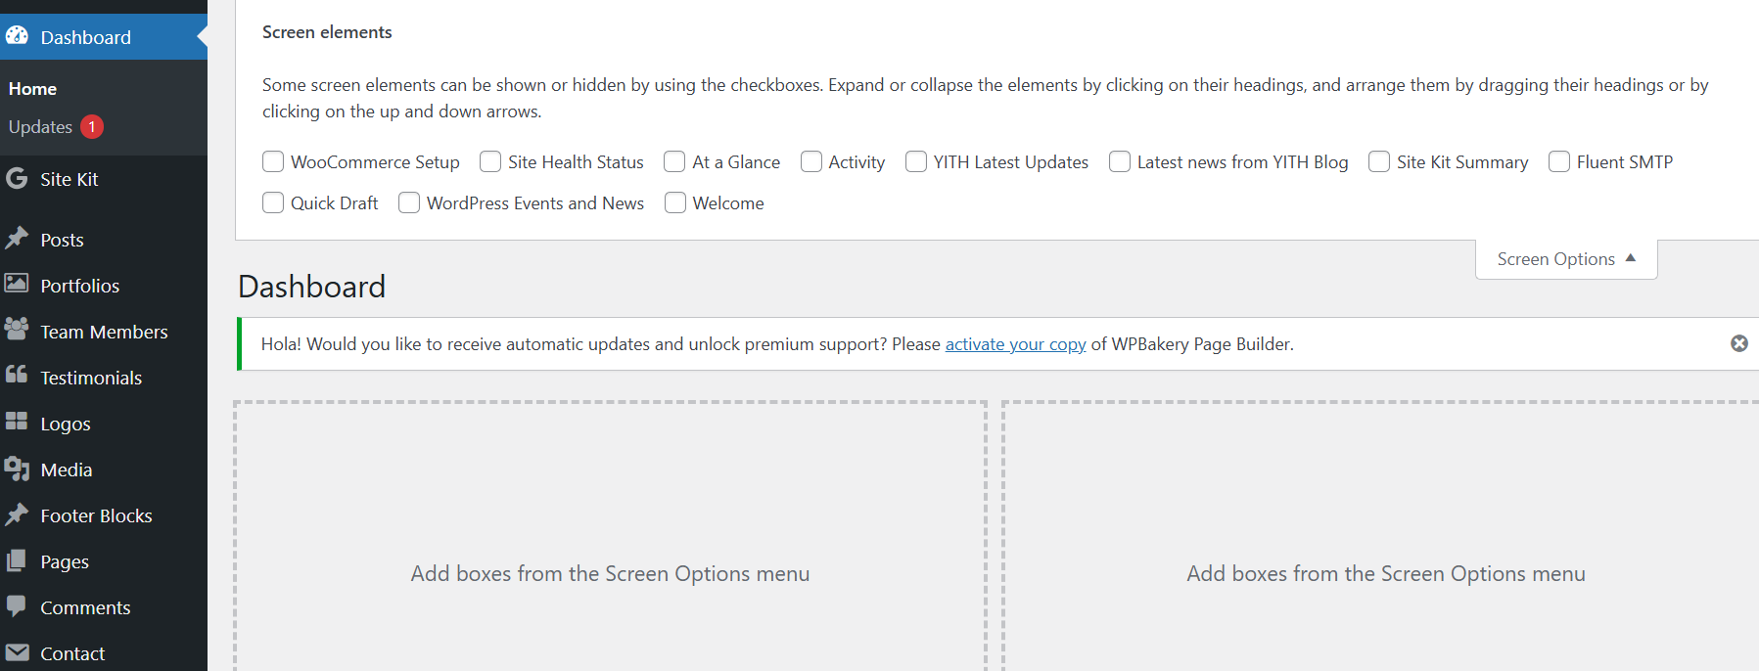Click the Contact envelope icon
The width and height of the screenshot is (1759, 671).
click(x=17, y=652)
